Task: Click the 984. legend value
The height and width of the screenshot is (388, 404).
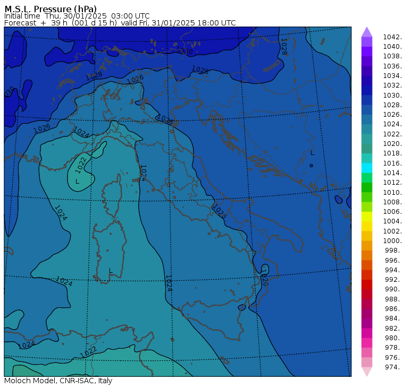Action: click(x=393, y=318)
